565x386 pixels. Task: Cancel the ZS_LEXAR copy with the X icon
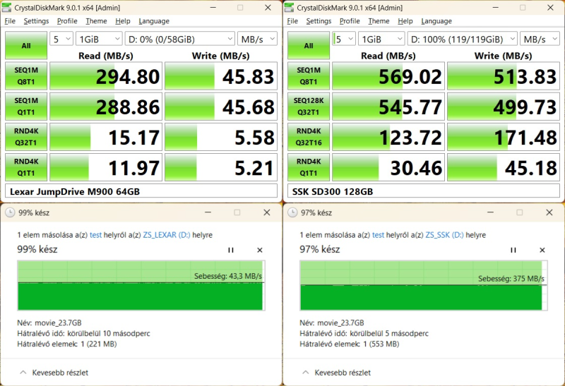260,250
